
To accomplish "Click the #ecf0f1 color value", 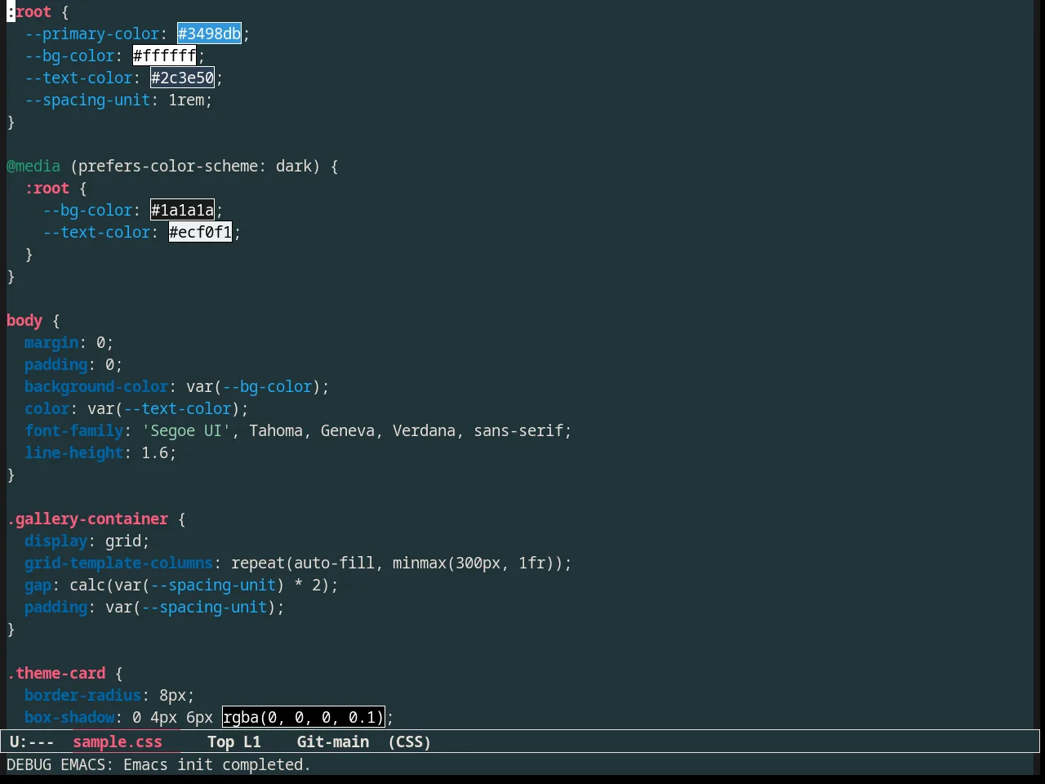I will tap(200, 232).
